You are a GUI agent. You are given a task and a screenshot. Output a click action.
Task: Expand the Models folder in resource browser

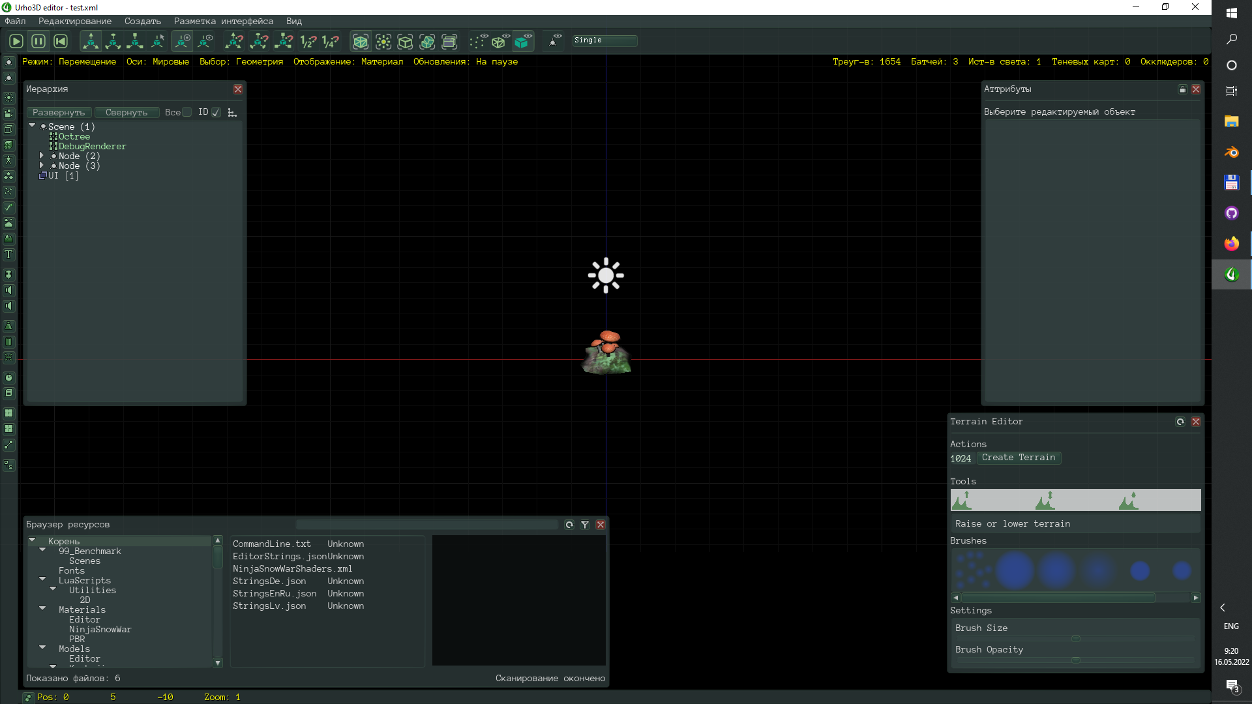coord(42,648)
